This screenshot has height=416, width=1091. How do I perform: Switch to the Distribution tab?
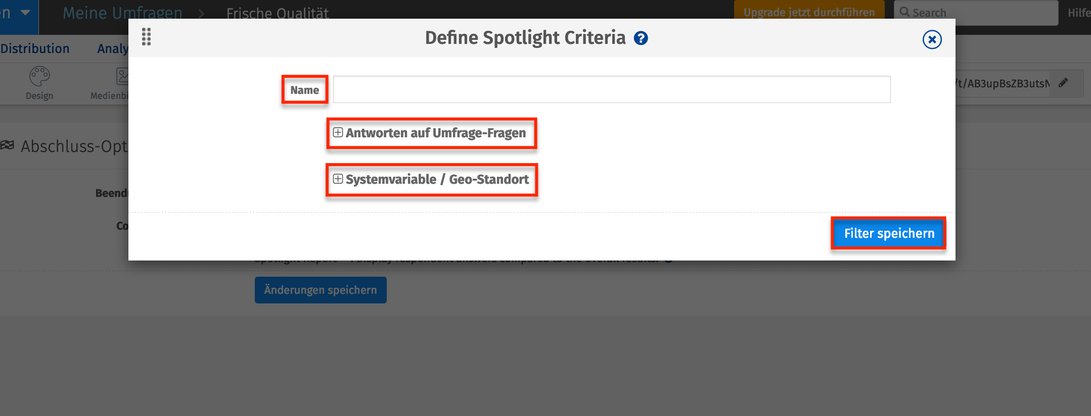(35, 48)
